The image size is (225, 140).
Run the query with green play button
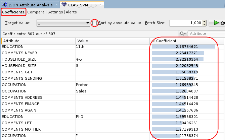point(217,23)
